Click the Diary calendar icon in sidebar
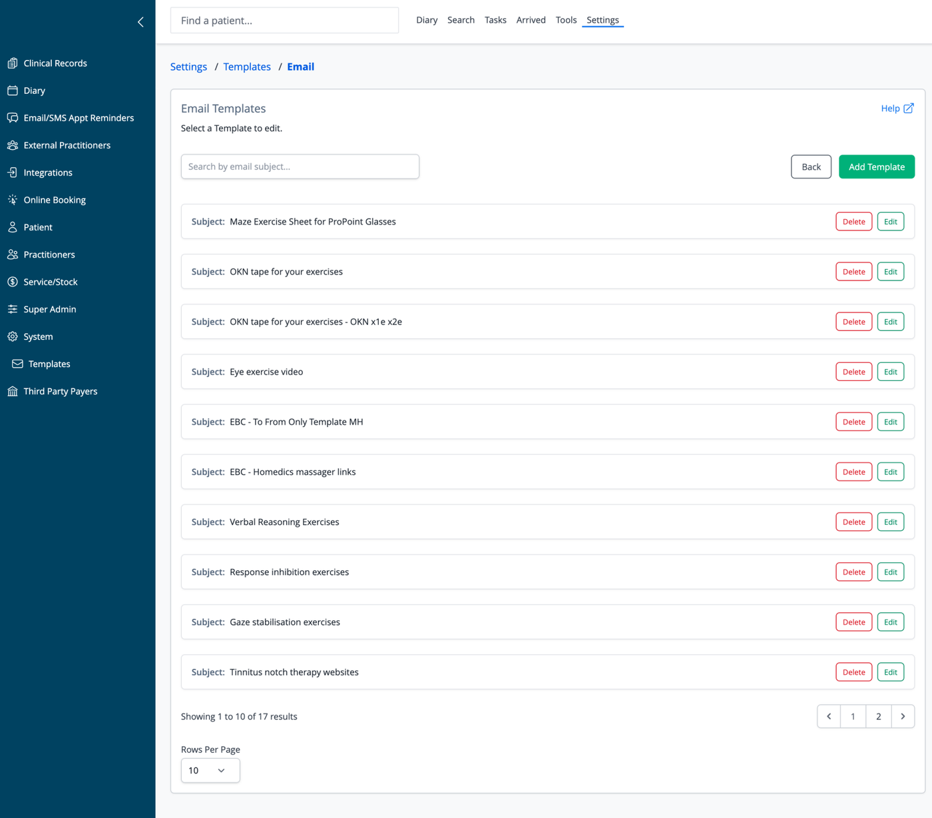This screenshot has height=818, width=932. [13, 91]
